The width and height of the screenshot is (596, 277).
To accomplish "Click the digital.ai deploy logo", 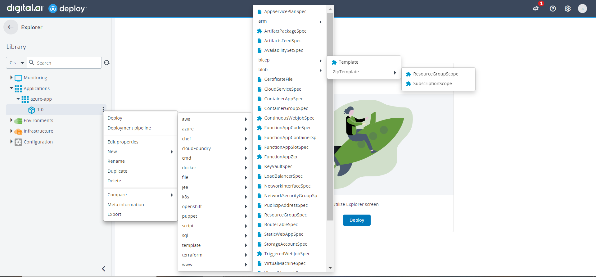I will coord(47,8).
